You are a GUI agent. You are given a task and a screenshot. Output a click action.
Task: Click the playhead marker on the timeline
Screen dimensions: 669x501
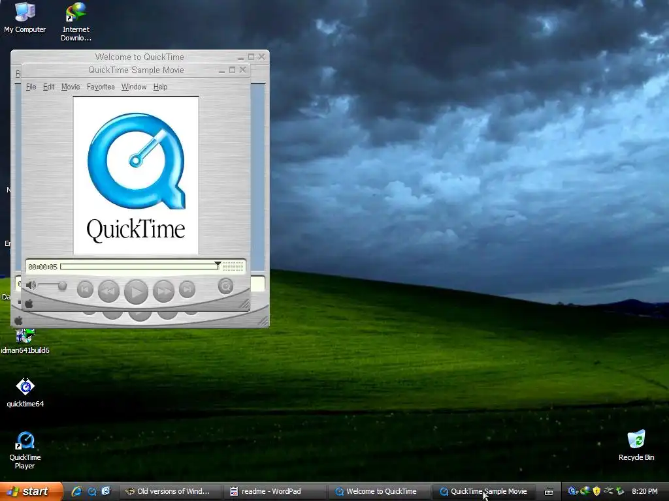click(218, 265)
